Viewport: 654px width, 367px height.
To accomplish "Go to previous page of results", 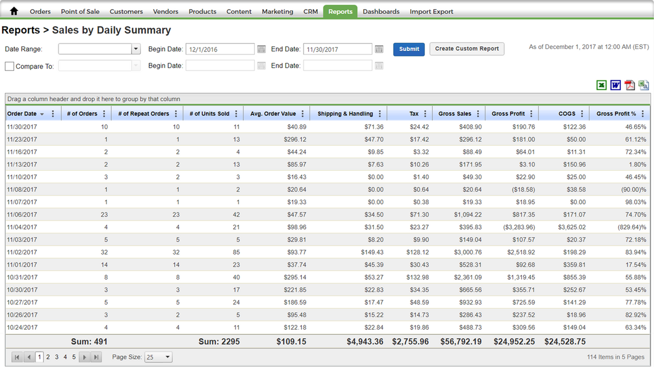I will [29, 357].
